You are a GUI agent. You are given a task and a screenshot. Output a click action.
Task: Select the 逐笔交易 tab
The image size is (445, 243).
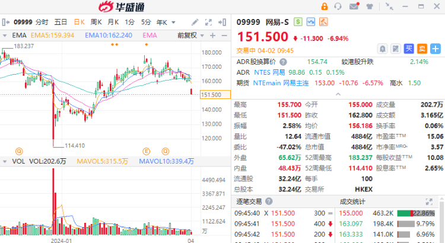tap(249, 202)
